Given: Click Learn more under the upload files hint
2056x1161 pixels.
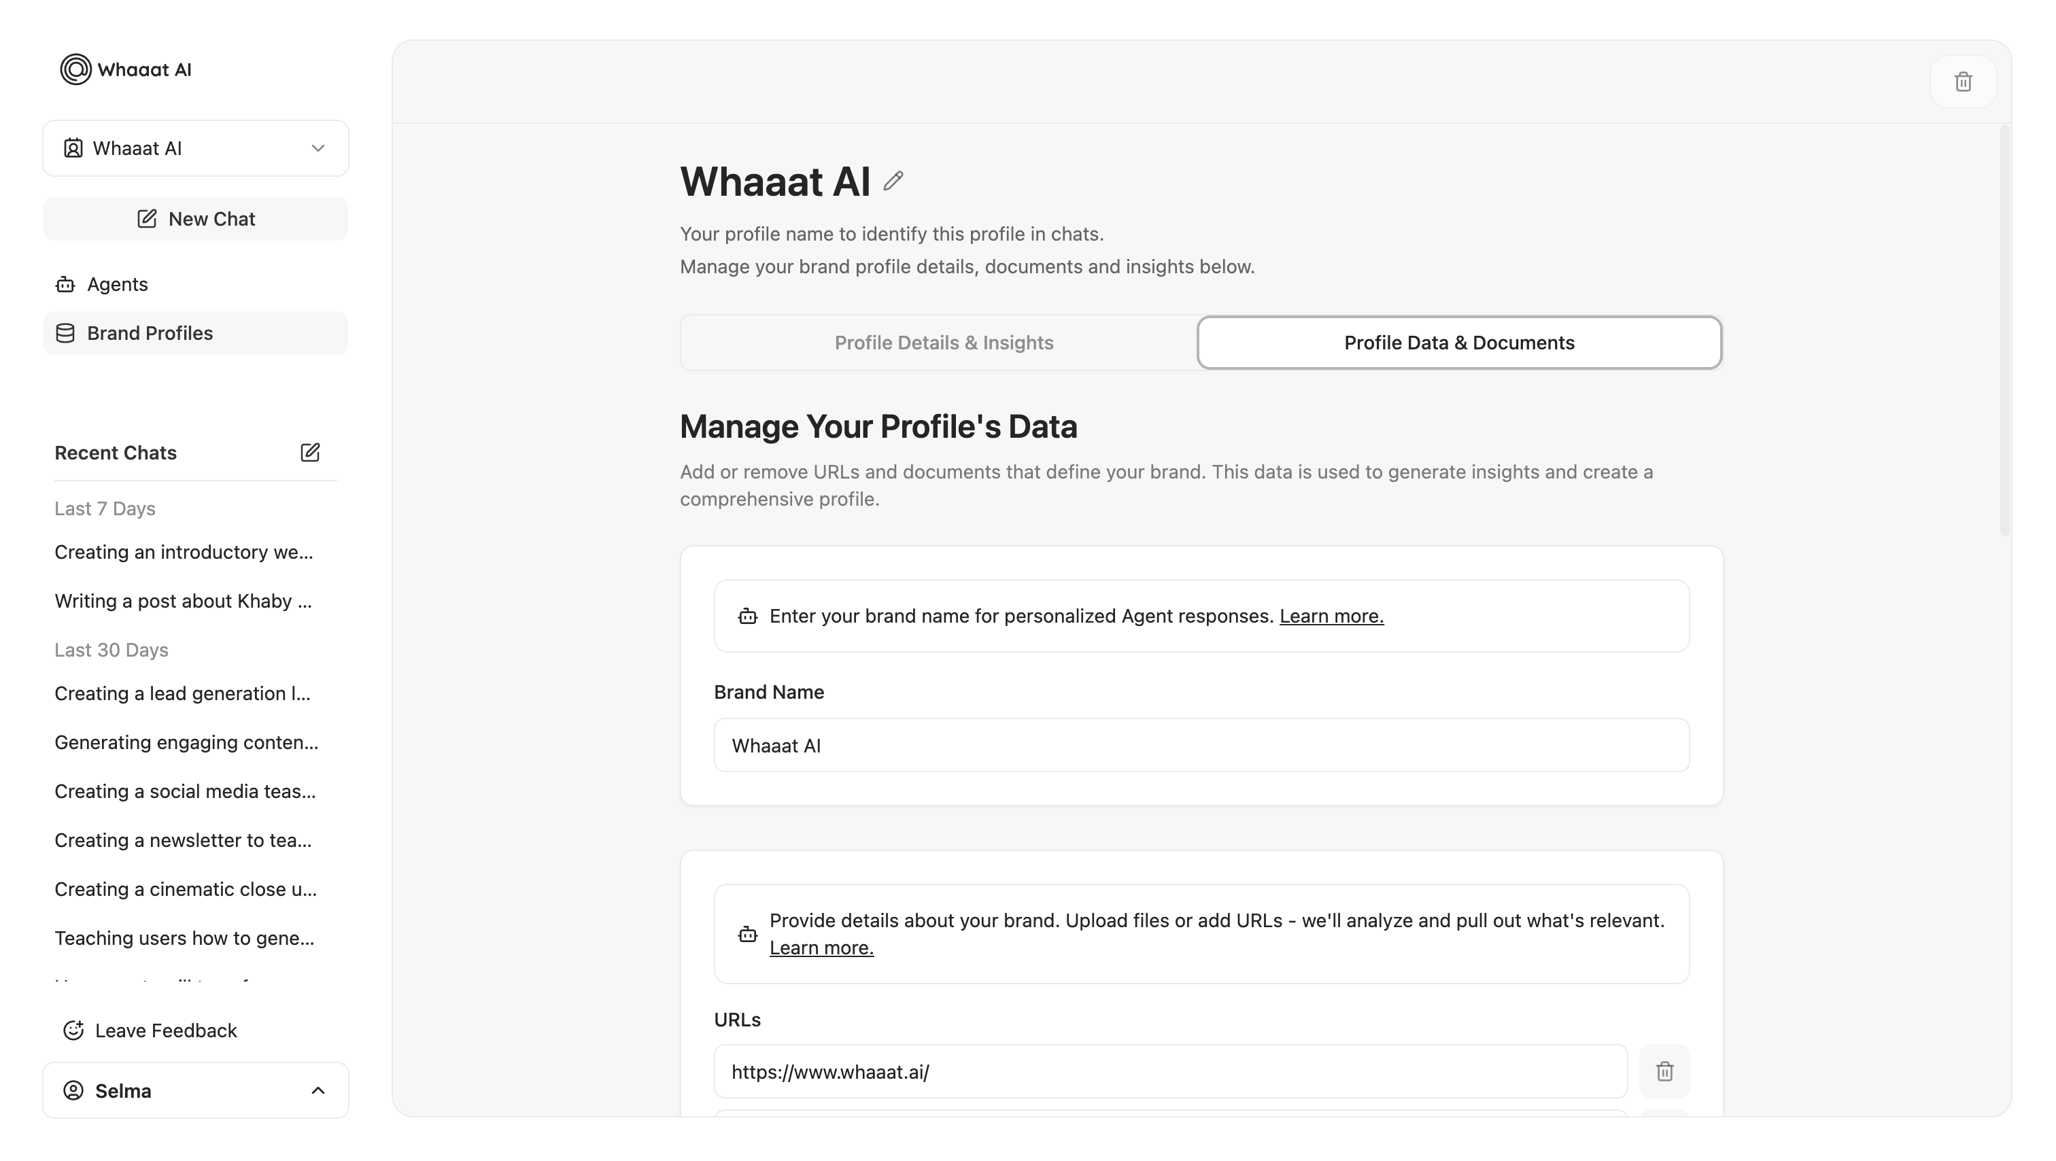Looking at the screenshot, I should point(821,948).
